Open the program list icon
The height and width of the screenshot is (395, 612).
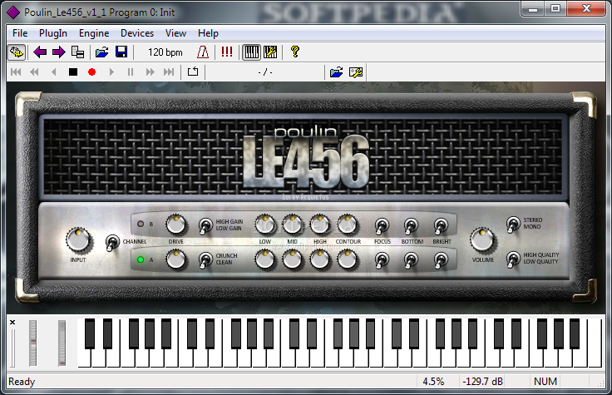pos(77,52)
